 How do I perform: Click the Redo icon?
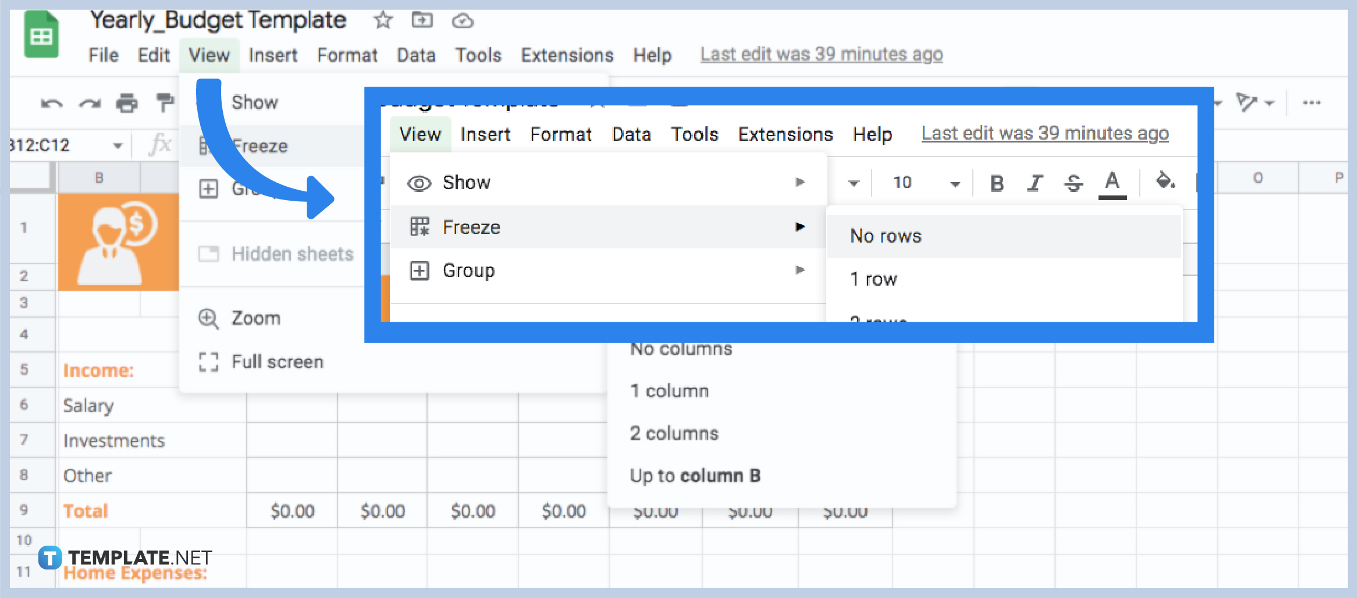(x=88, y=102)
